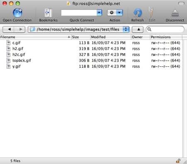Select the file topbck.gif

[22, 61]
